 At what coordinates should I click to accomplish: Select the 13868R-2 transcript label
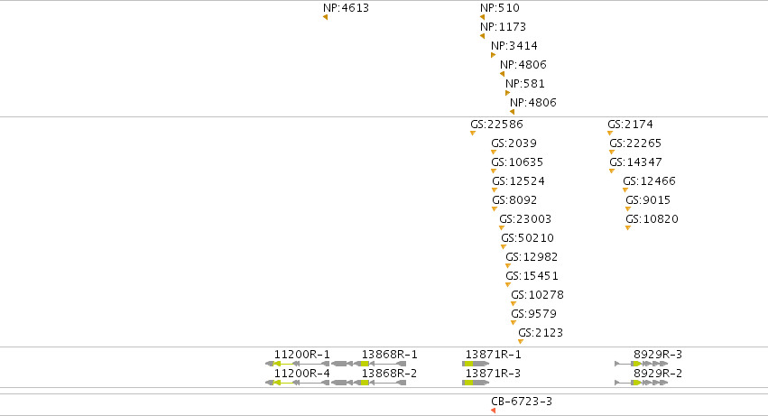[389, 374]
